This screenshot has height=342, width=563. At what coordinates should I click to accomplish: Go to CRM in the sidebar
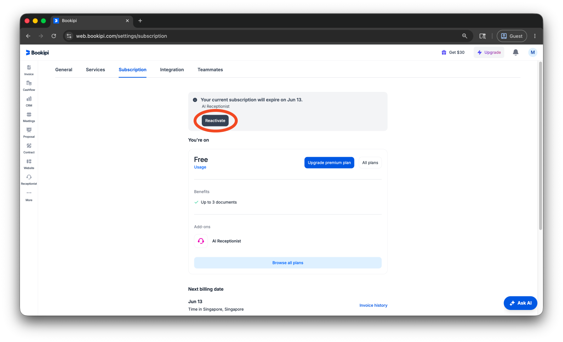click(x=29, y=102)
